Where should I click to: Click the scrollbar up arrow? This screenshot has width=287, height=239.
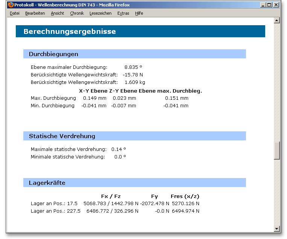tap(277, 20)
